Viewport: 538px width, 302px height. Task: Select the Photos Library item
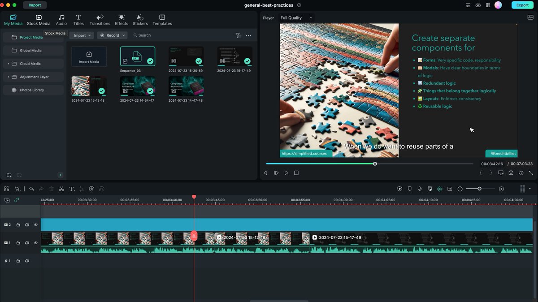pyautogui.click(x=34, y=90)
